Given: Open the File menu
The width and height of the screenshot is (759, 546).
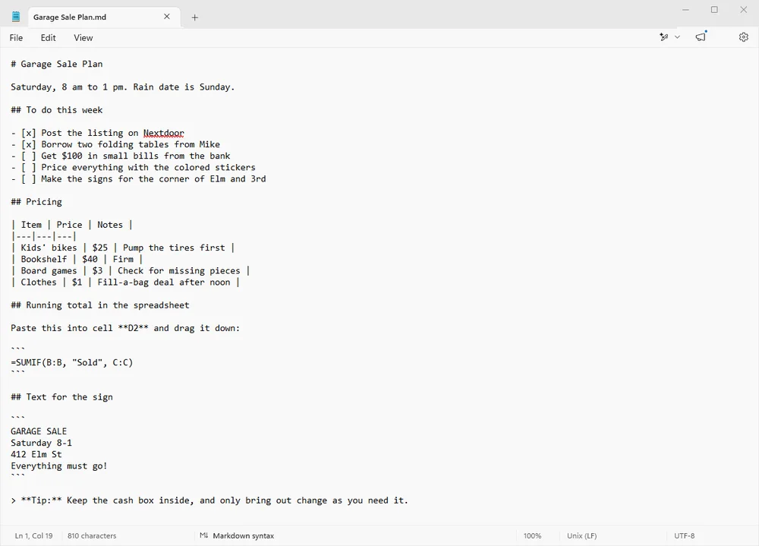Looking at the screenshot, I should pyautogui.click(x=16, y=38).
